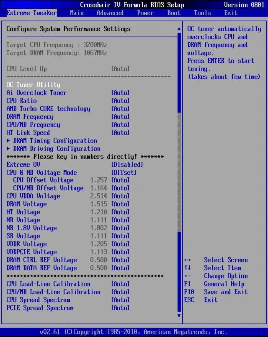
Task: Change CPU & NB Voltage Mode Offset
Action: pyautogui.click(x=124, y=172)
